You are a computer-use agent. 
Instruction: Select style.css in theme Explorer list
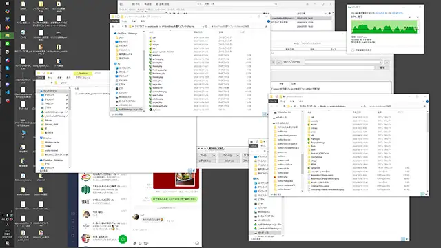click(154, 110)
